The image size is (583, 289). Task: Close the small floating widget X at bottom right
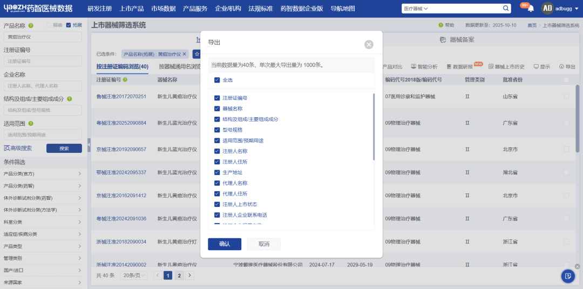point(577,266)
